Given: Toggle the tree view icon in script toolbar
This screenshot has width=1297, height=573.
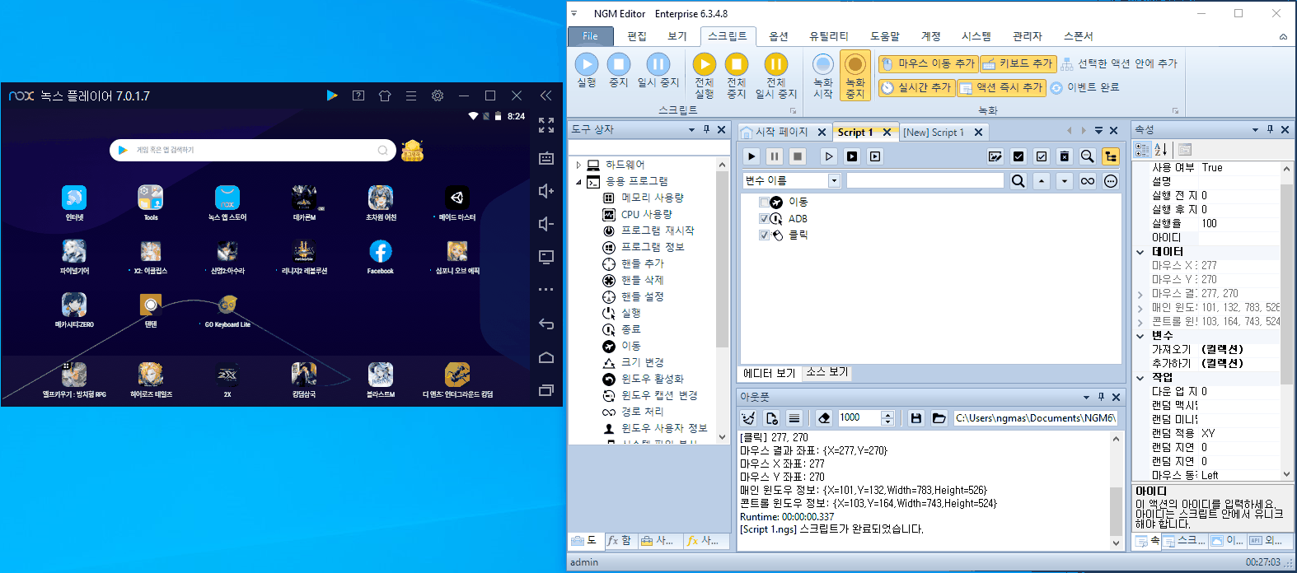Looking at the screenshot, I should pyautogui.click(x=1111, y=156).
